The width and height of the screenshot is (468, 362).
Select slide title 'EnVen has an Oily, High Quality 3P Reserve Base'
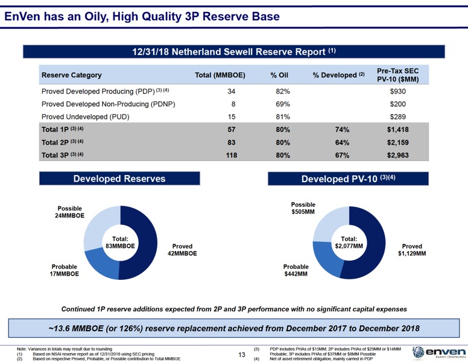tap(142, 16)
